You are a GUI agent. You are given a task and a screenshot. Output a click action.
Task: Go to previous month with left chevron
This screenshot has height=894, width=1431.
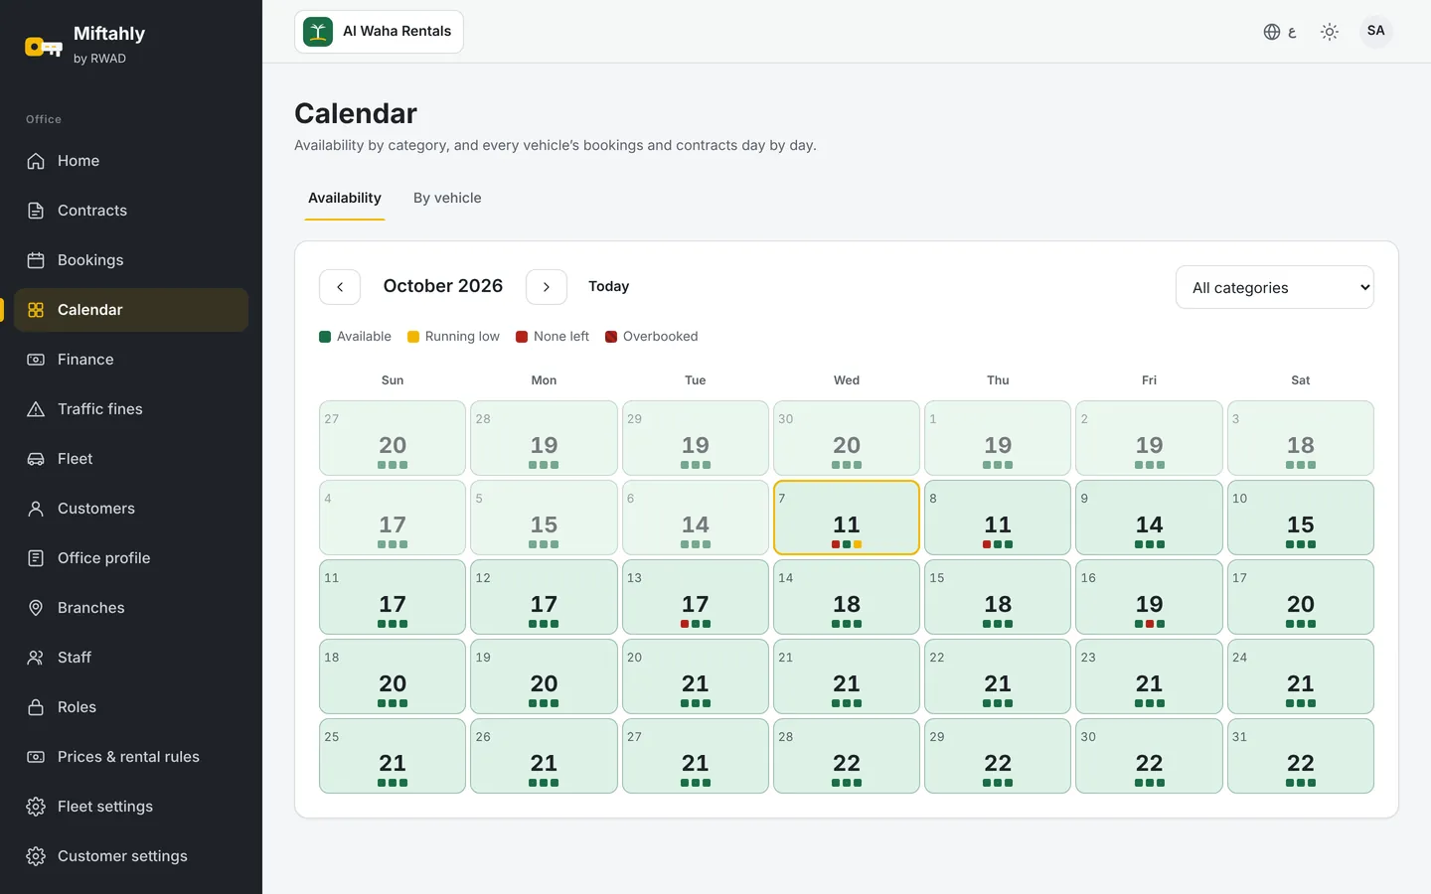pyautogui.click(x=340, y=287)
